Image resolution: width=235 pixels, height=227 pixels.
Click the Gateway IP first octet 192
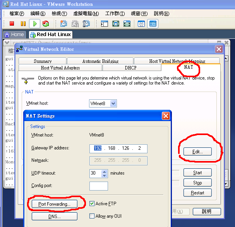click(x=98, y=148)
